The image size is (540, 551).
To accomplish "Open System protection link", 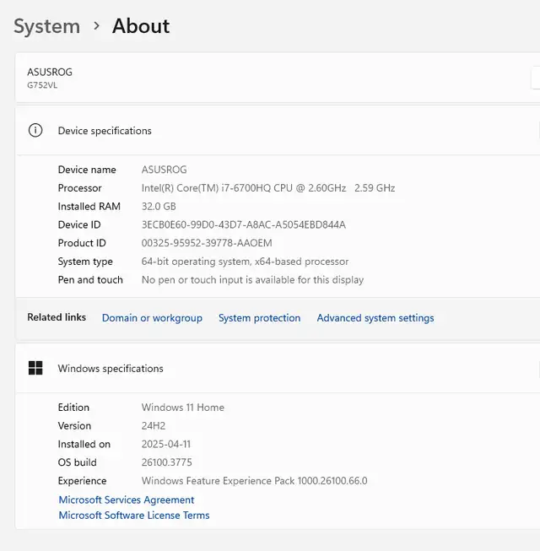I will tap(259, 317).
